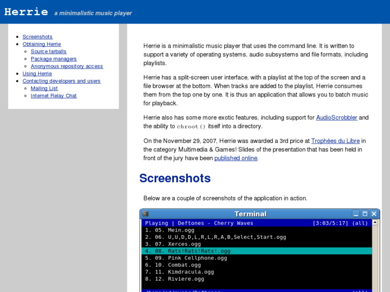This screenshot has width=390, height=292.
Task: Open Anonymous repository access link
Action: pyautogui.click(x=67, y=66)
